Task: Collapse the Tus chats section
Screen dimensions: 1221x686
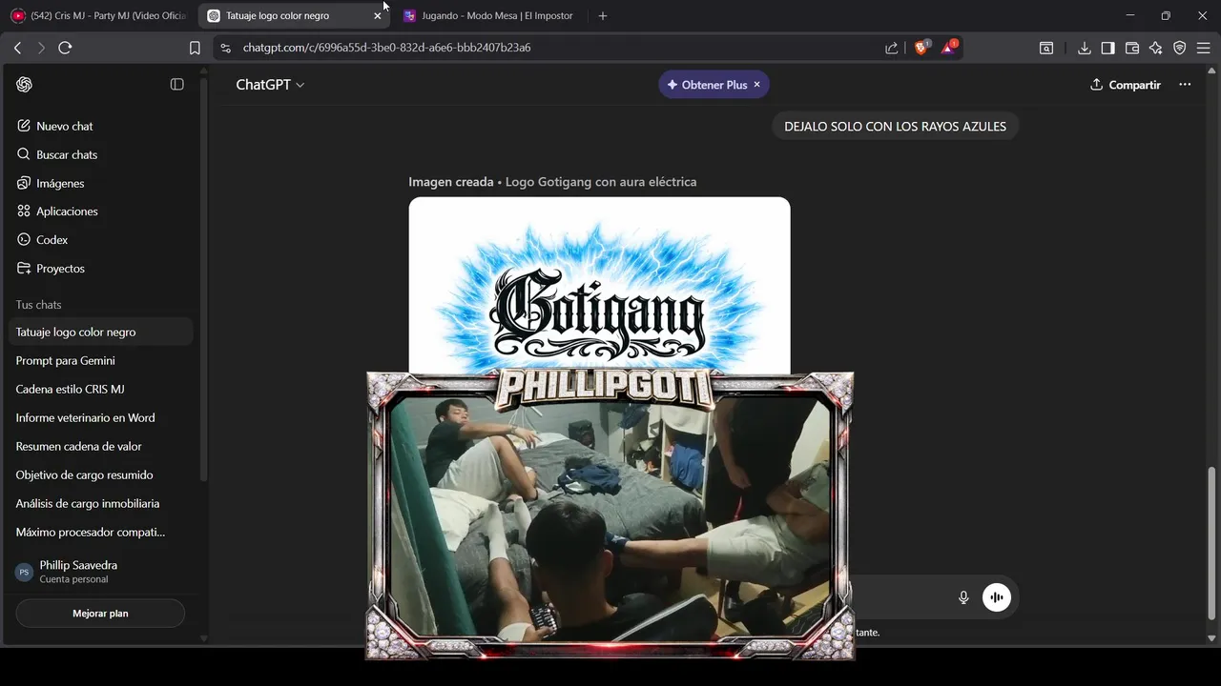Action: coord(38,305)
